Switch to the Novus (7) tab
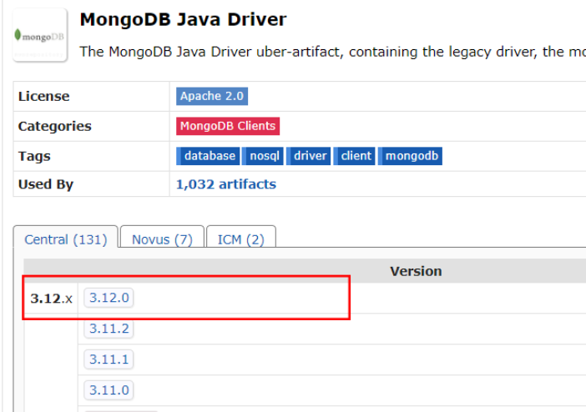This screenshot has height=412, width=586. 162,239
